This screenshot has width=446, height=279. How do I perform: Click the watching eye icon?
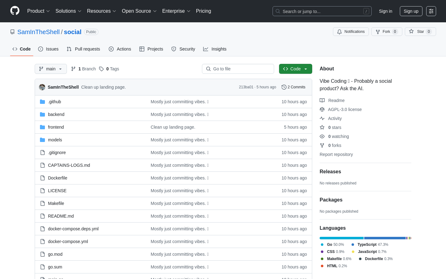322,136
